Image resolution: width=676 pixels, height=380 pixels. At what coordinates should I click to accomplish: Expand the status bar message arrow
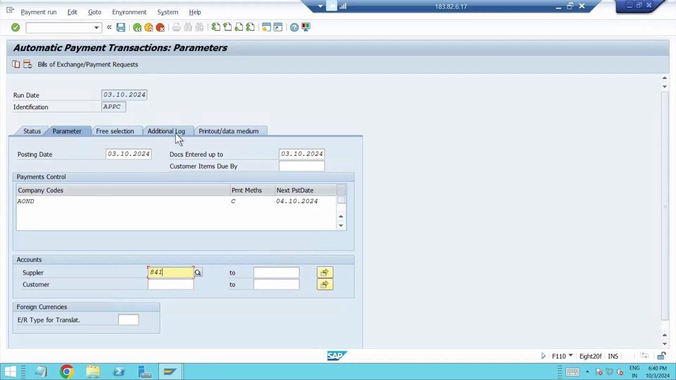click(543, 356)
